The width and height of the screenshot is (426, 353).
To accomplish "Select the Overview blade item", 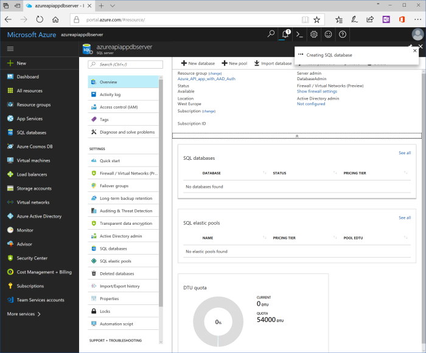I will click(123, 82).
